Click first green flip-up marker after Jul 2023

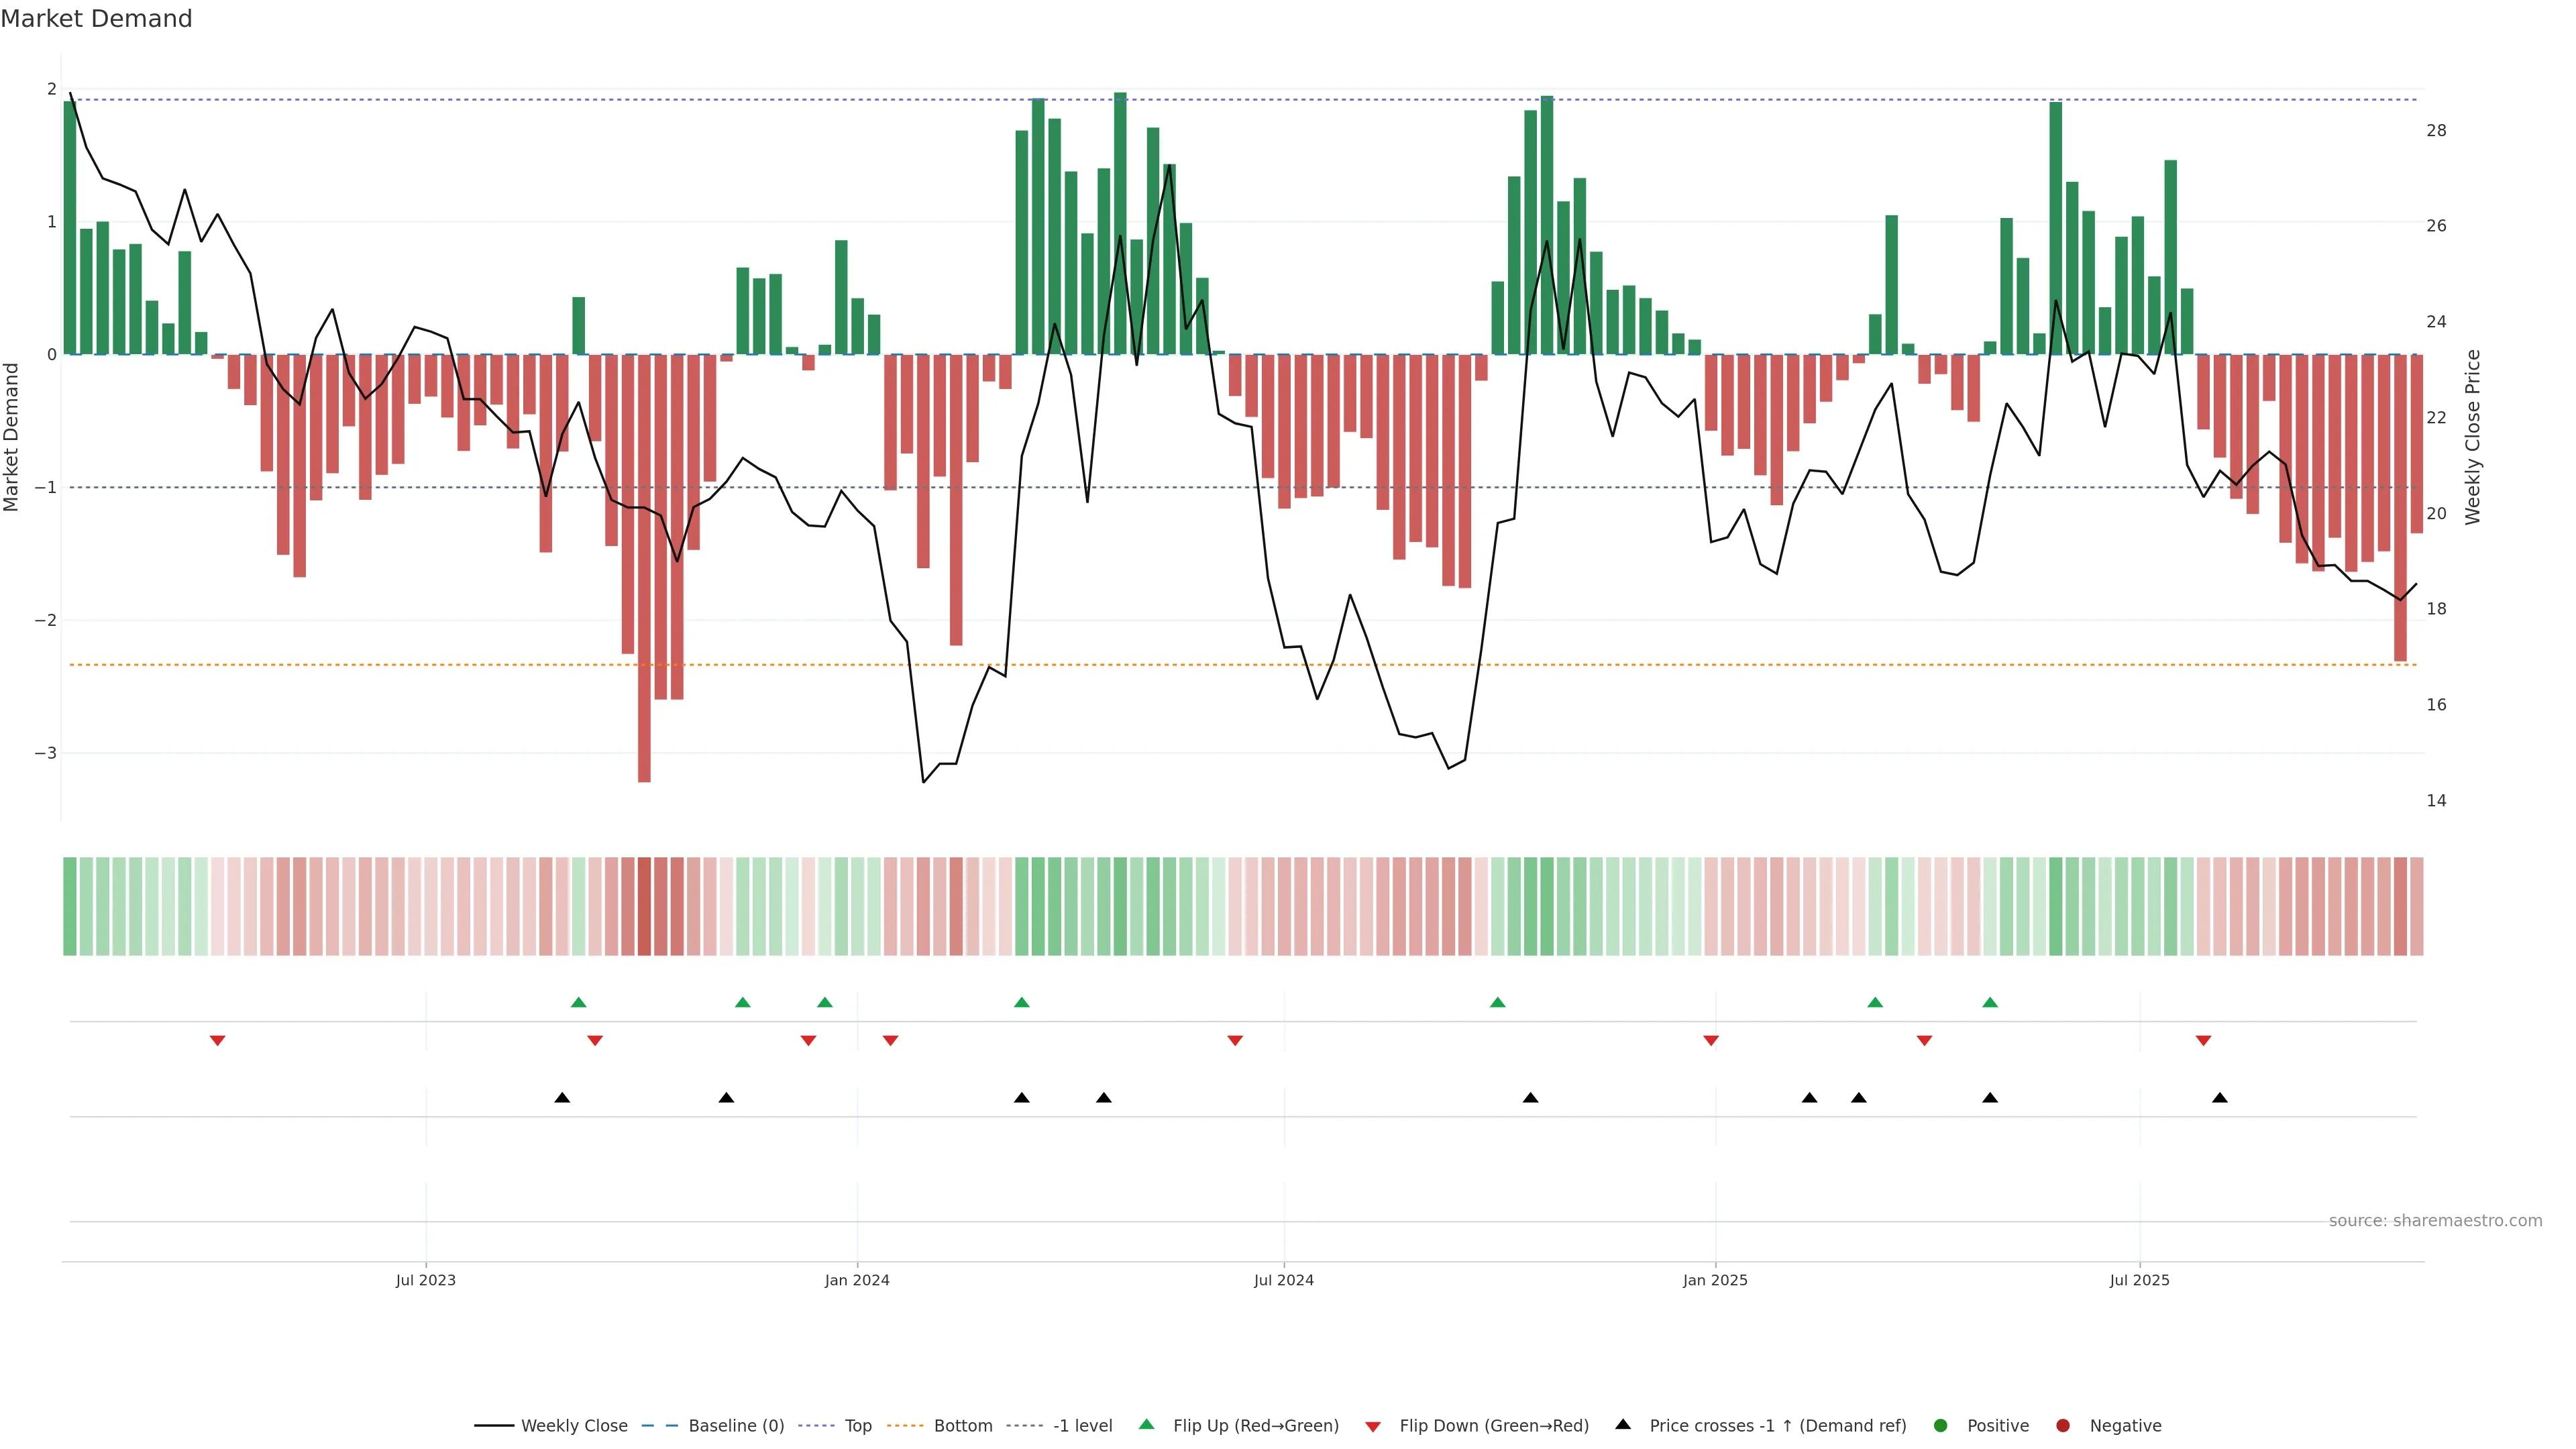[578, 1002]
